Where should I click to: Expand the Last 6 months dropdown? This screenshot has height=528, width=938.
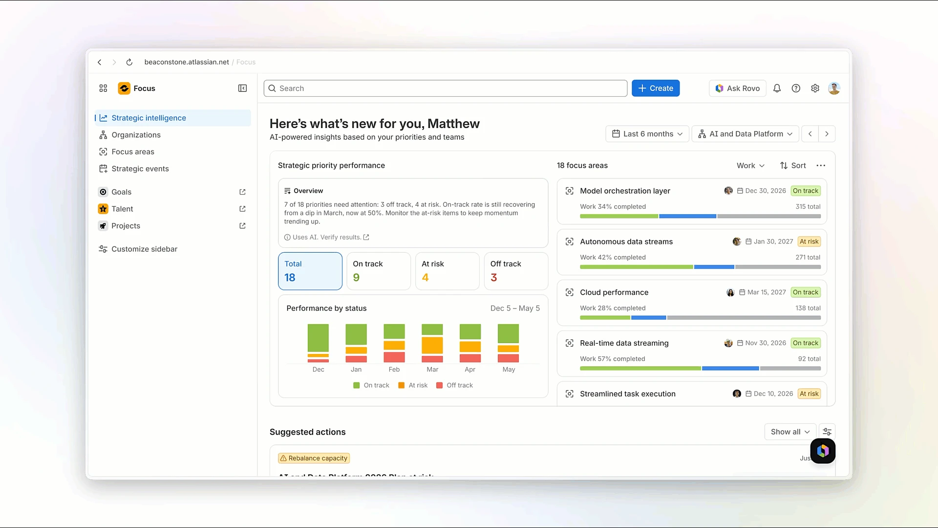[647, 134]
